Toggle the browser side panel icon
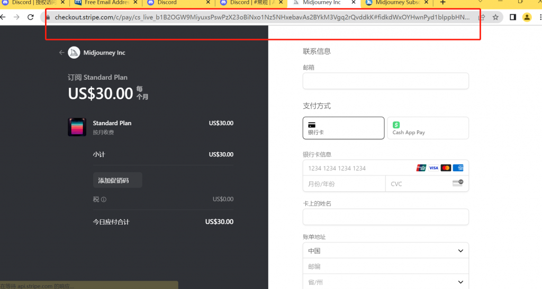542x289 pixels. tap(512, 17)
